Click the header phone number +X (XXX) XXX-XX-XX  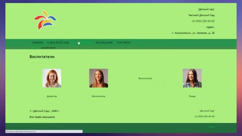tap(203, 21)
